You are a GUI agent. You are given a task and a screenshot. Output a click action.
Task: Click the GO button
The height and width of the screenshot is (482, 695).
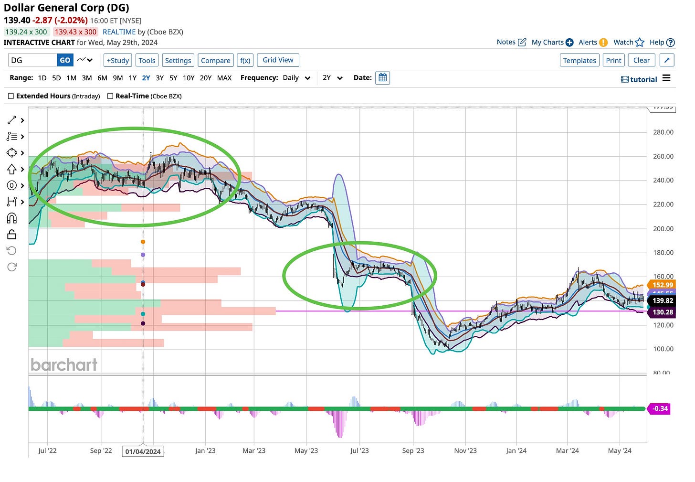point(65,60)
